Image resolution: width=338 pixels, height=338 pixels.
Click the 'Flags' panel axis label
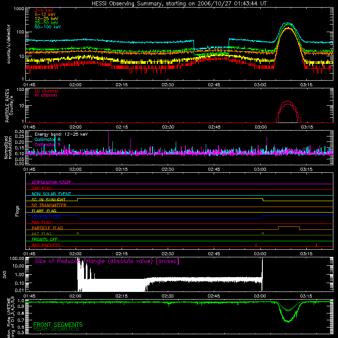(x=17, y=211)
